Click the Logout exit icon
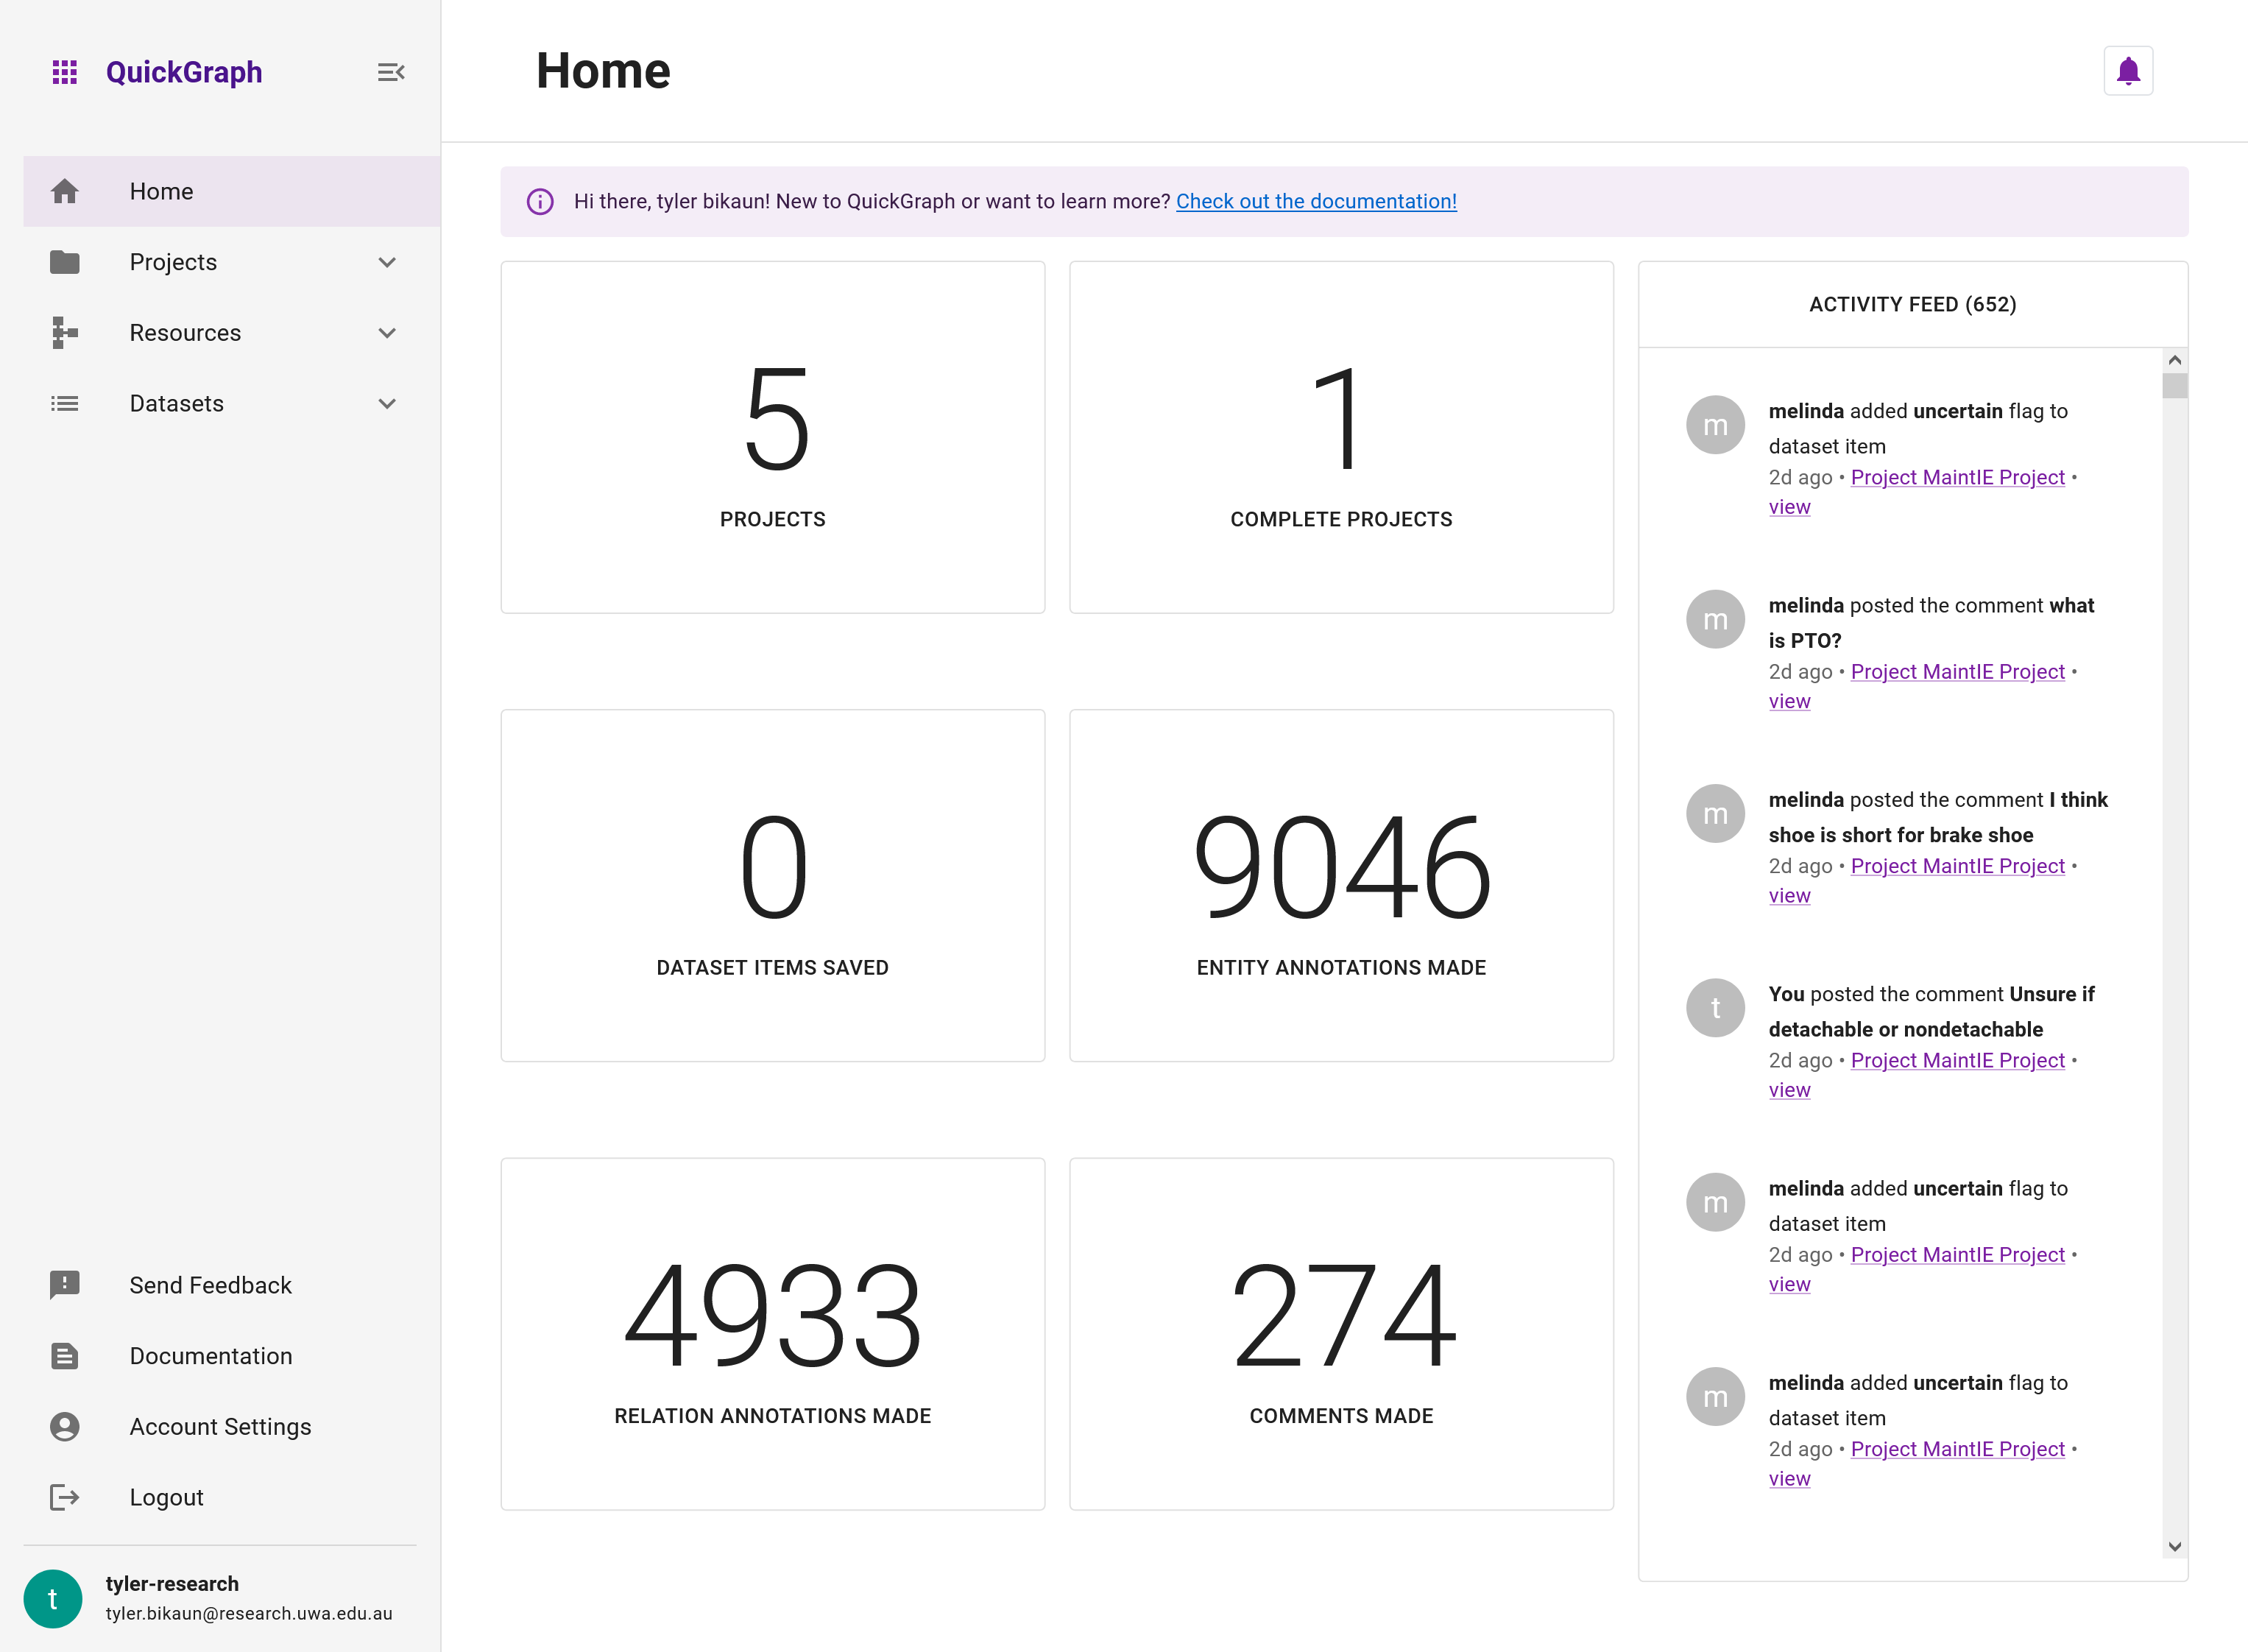 [64, 1496]
